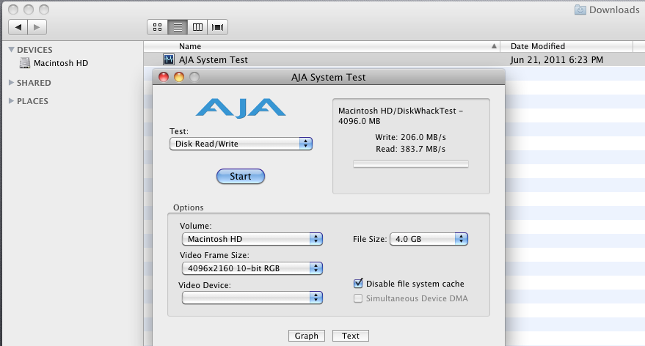
Task: Enable Disable file system cache checkbox
Action: (x=358, y=284)
